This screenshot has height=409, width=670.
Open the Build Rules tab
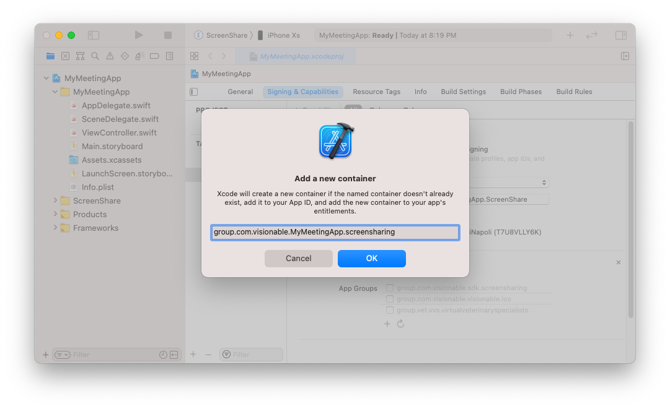pos(574,92)
